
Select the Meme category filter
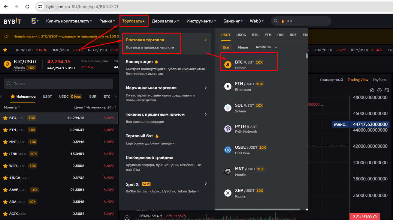click(243, 47)
